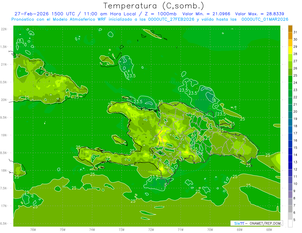
Task: Select the "6.5N" latitude label
Action: [x=4, y=224]
